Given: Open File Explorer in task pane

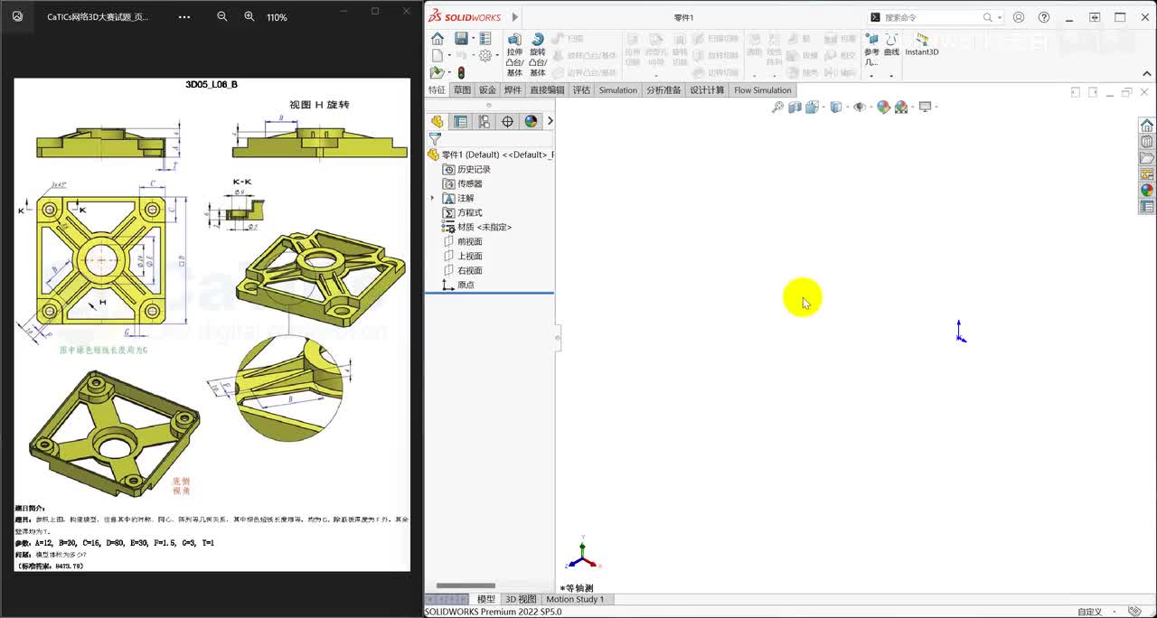Looking at the screenshot, I should click(x=1147, y=158).
